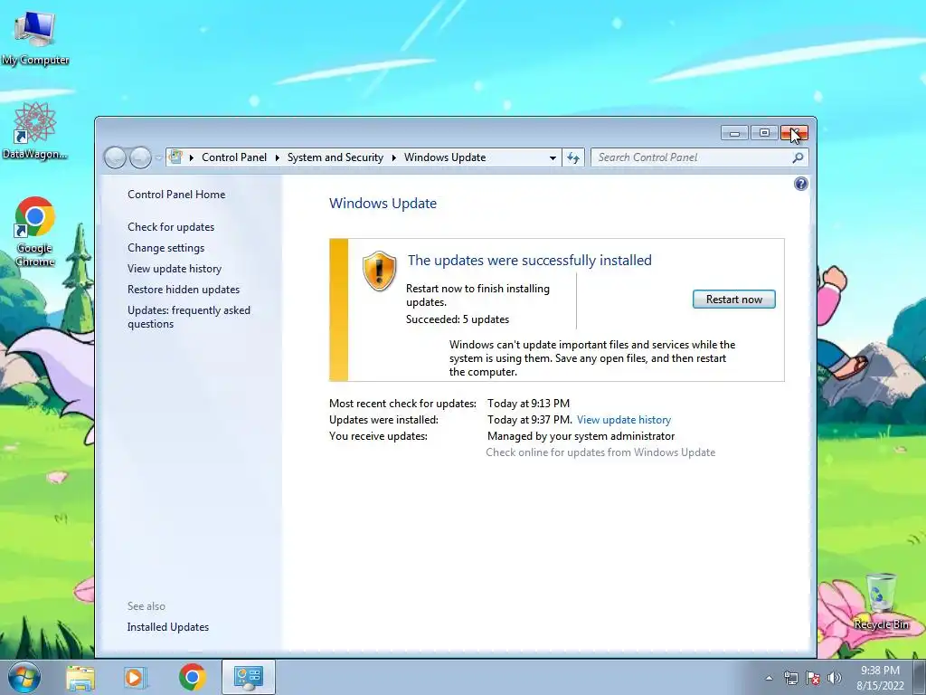Minimize the Windows Update window
The image size is (926, 695).
(734, 133)
